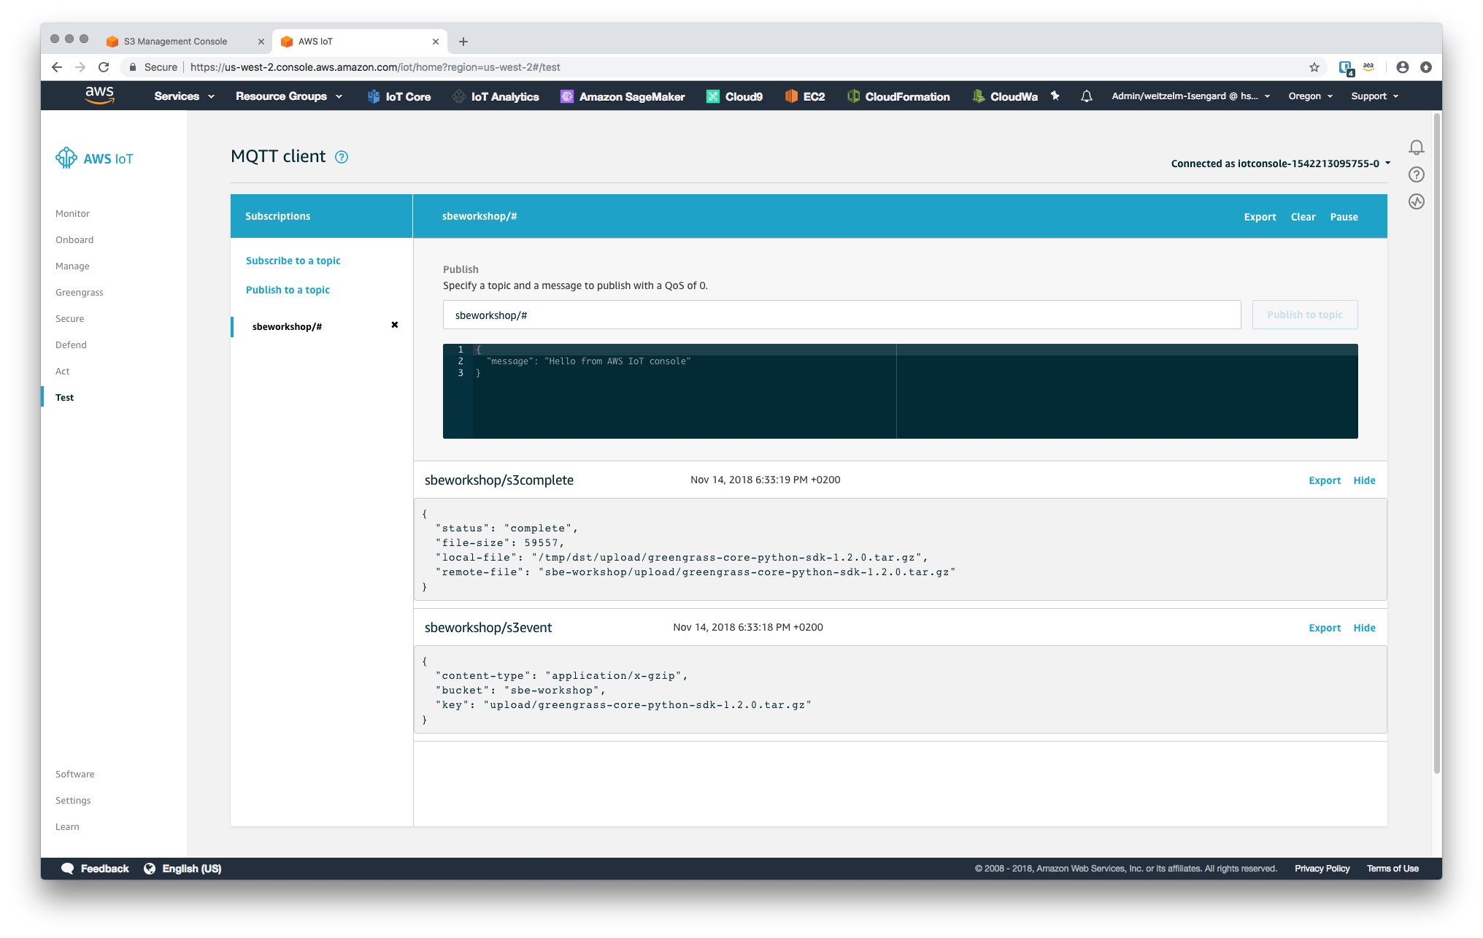Open the notifications bell in right panel
The height and width of the screenshot is (938, 1483).
(1417, 147)
